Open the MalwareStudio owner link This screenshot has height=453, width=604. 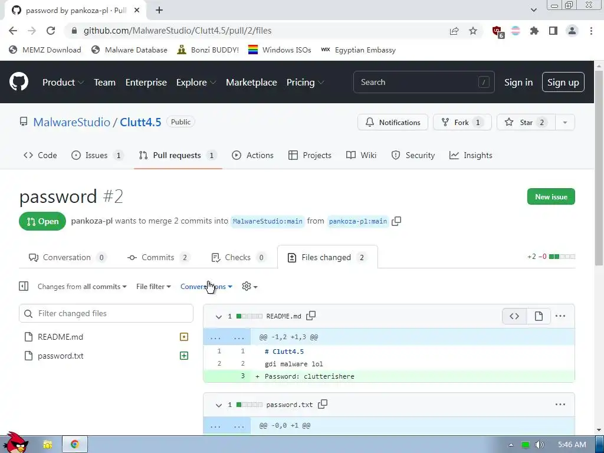point(71,122)
